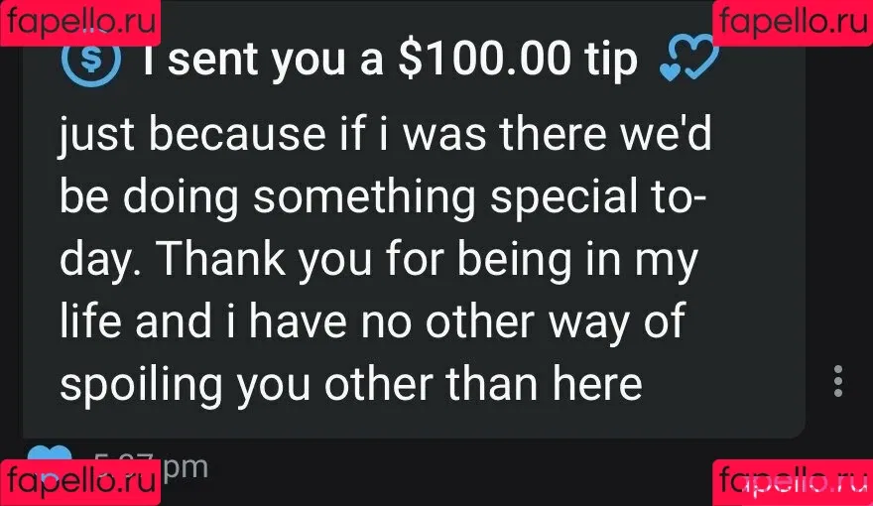
Task: Click the word "spoiling" in the message
Action: click(x=142, y=385)
